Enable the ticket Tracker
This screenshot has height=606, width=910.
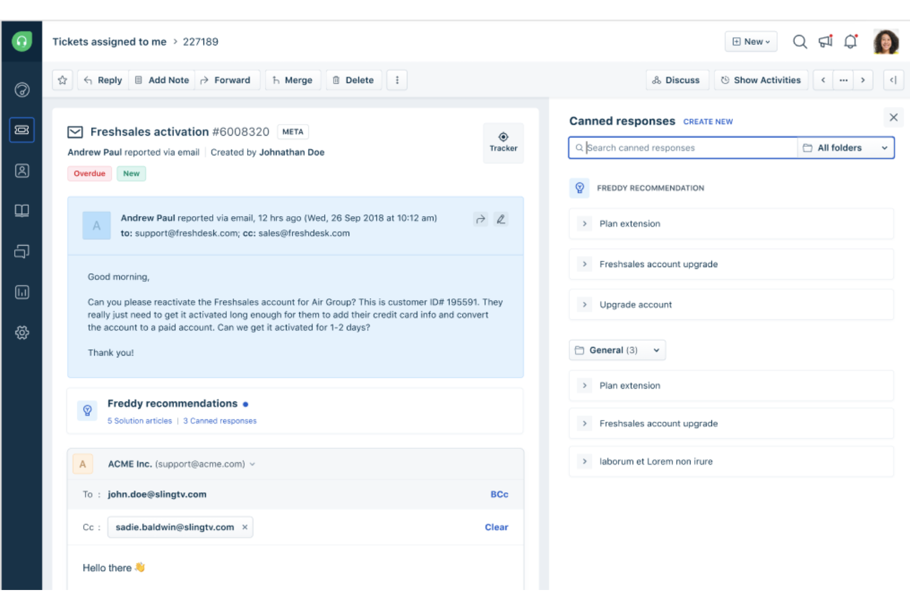[504, 142]
